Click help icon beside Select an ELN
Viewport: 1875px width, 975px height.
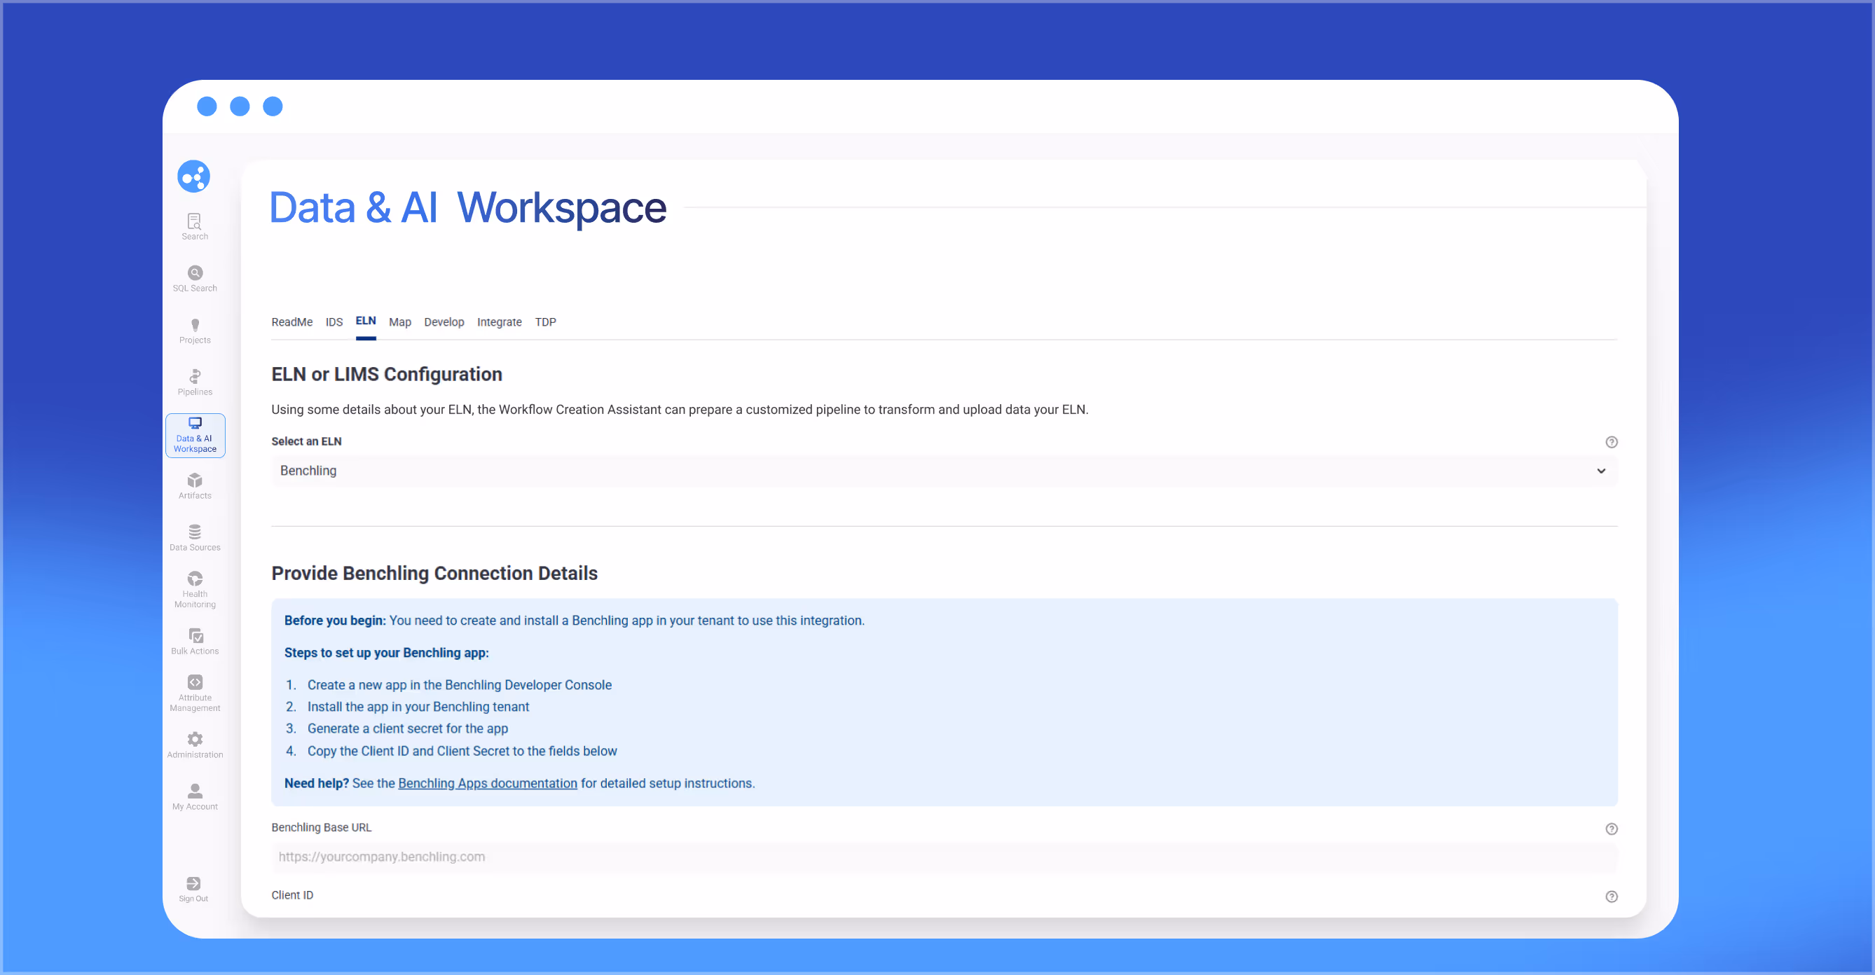pyautogui.click(x=1611, y=442)
